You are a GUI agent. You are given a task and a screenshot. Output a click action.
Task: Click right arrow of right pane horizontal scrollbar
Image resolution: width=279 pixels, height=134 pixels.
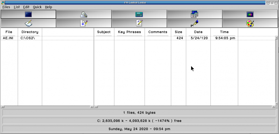click(273, 107)
